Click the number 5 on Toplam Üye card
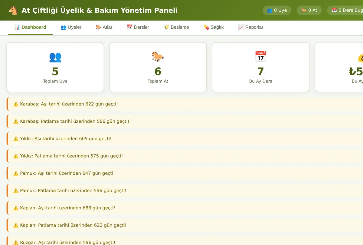Screen dimensions: 363x245 click(x=55, y=72)
